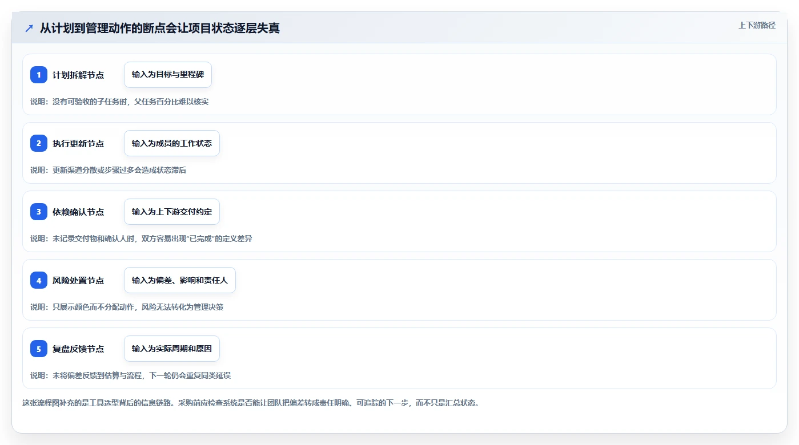This screenshot has height=445, width=799.
Task: Click the heading 从计划到管理动作的断点会让项目状态逐层失真
Action: pyautogui.click(x=160, y=28)
